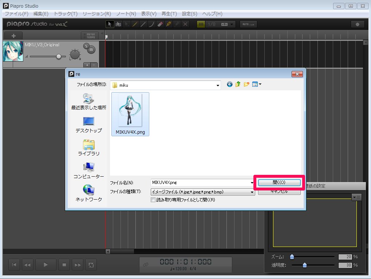Open the ファイルの種類 image filter dropdown
The height and width of the screenshot is (279, 371).
tap(203, 192)
